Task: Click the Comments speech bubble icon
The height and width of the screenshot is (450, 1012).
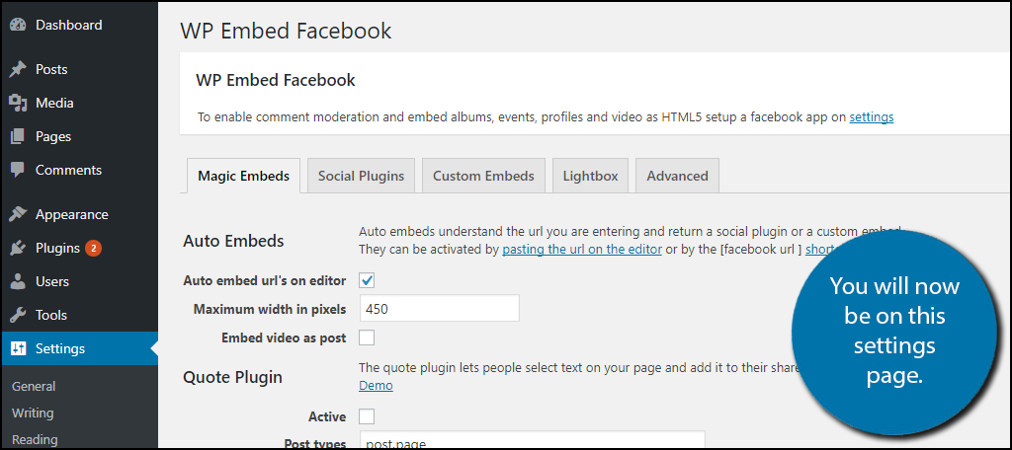Action: 18,170
